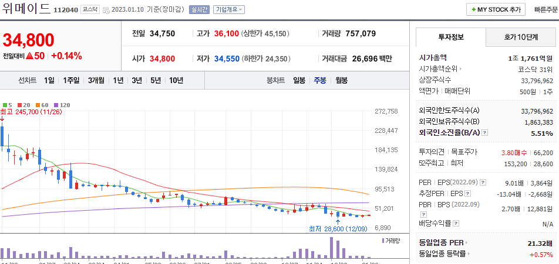The image size is (559, 264).
Task: Click the 투자의견 value 3.80매수
Action: pos(514,153)
